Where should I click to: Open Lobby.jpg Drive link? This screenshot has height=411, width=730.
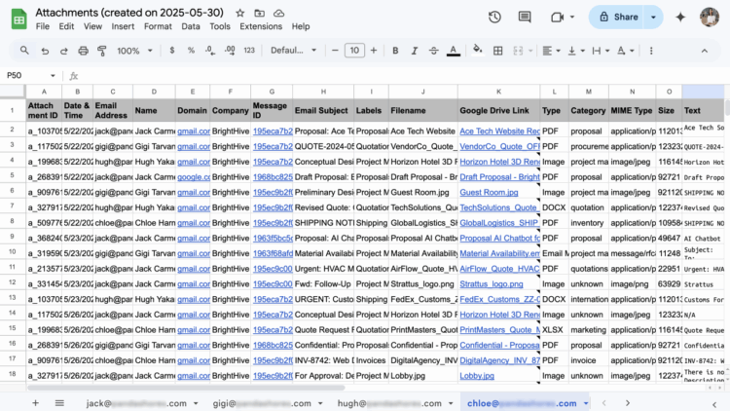tap(477, 376)
